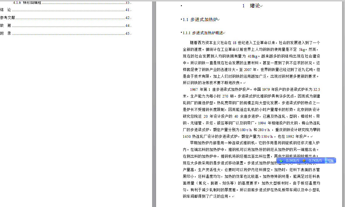Click page number 44 in contents
Viewport: 345px width, 207px height.
(128, 26)
